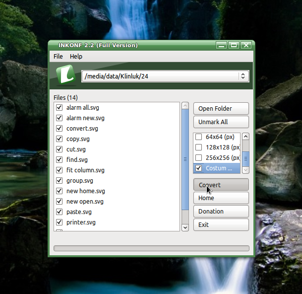Select the alarm all.svg file name
This screenshot has height=294, width=302.
click(x=83, y=108)
